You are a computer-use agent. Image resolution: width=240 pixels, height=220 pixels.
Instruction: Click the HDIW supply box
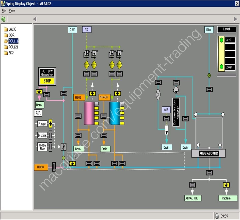[x=41, y=167]
